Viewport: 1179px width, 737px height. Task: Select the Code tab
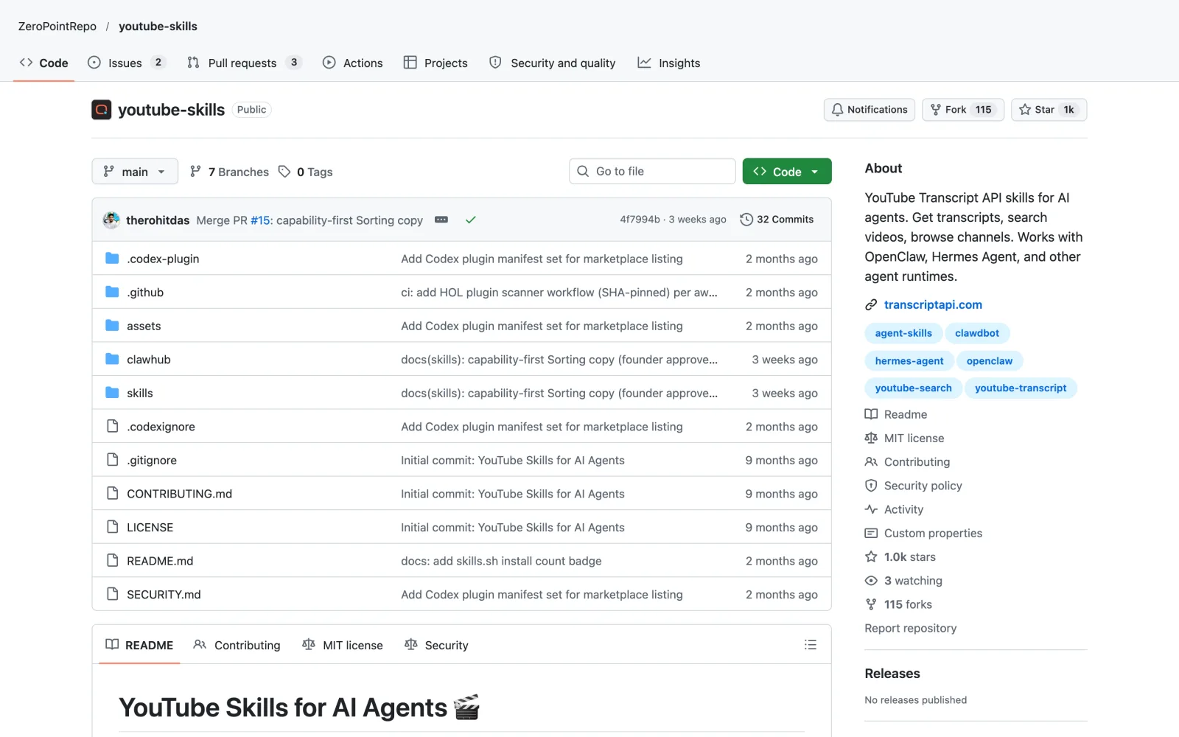pos(44,63)
